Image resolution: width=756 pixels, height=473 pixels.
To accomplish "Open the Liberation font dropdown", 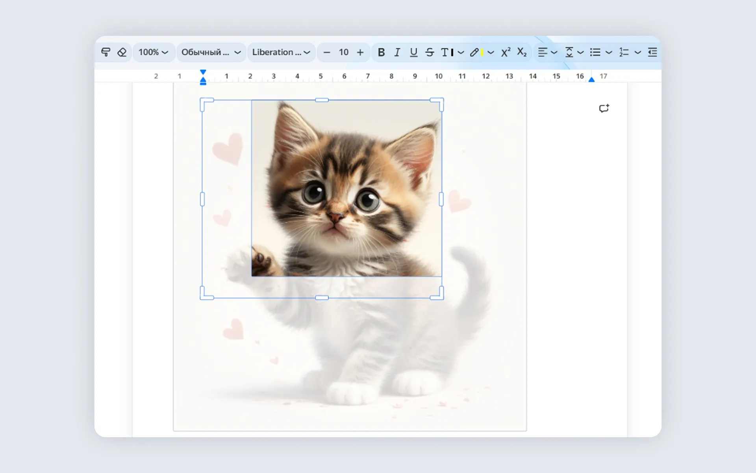I will [281, 52].
